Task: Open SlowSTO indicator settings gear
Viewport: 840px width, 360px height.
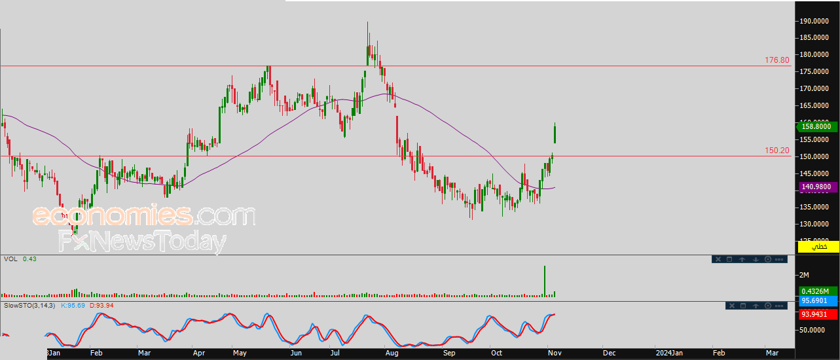Action: pos(768,306)
